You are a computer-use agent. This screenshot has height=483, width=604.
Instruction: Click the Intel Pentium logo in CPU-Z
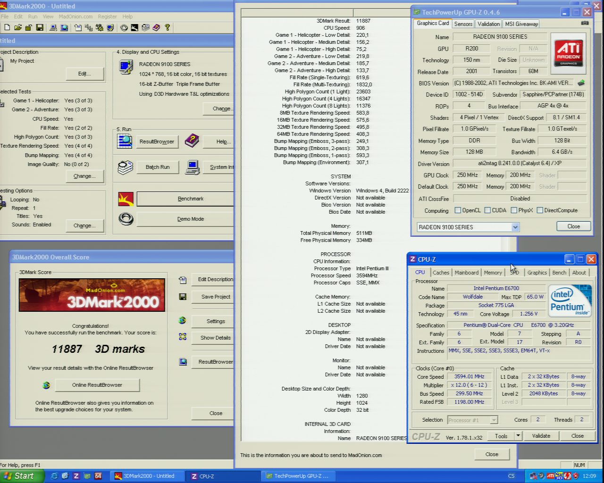pos(570,300)
